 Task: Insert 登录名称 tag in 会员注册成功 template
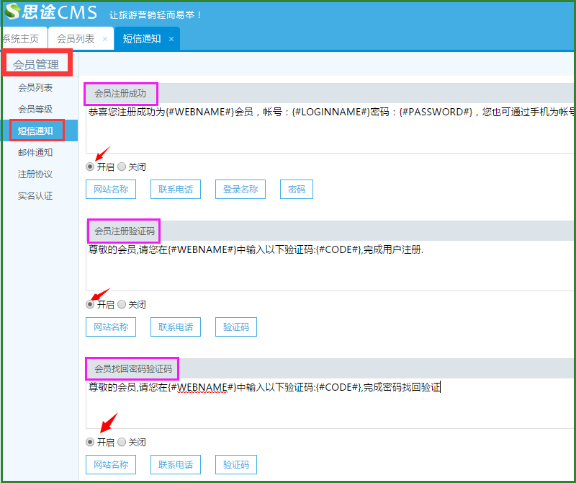coord(240,190)
